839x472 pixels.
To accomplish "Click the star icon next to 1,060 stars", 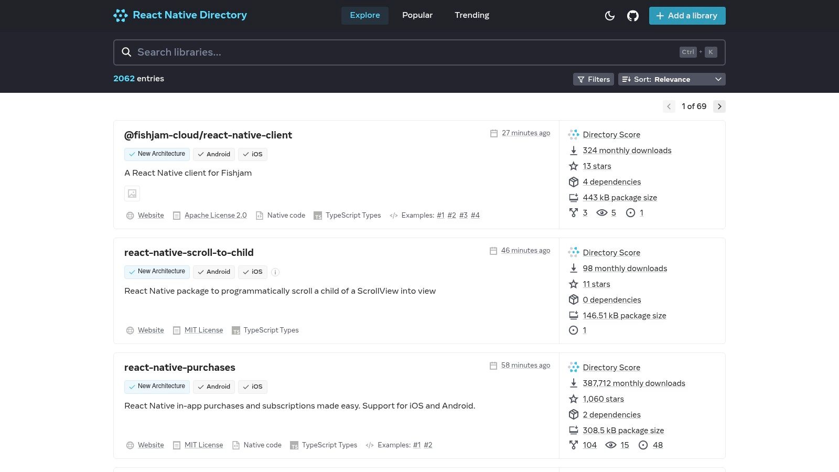I will coord(574,399).
